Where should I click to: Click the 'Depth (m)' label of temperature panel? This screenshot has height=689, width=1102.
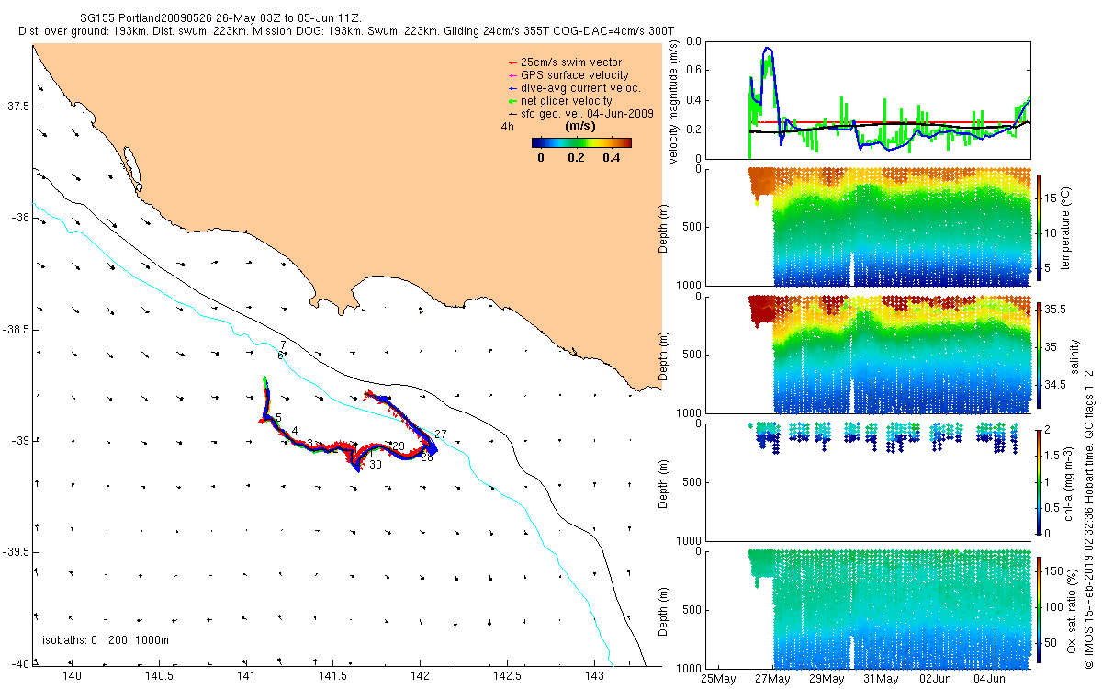pyautogui.click(x=665, y=228)
